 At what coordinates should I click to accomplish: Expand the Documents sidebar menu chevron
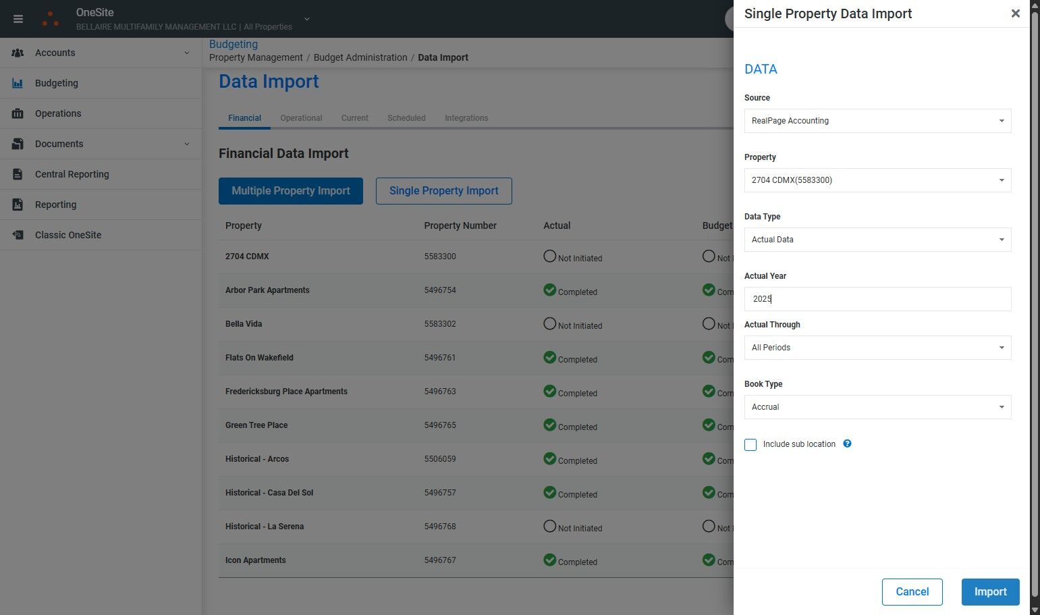(187, 144)
